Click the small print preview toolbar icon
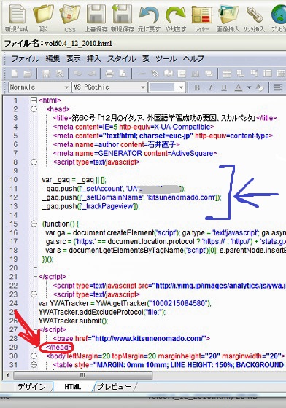The image size is (286, 408). (x=123, y=74)
